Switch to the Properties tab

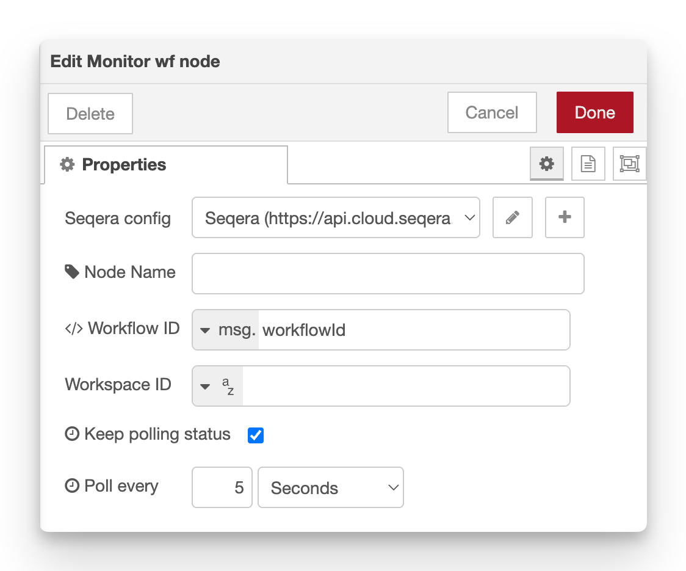tap(125, 164)
